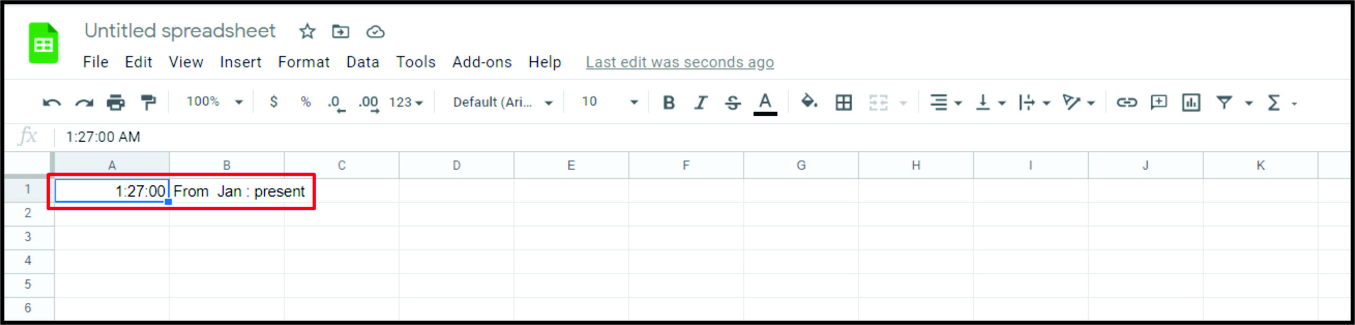Star the Untitled spreadsheet
The height and width of the screenshot is (325, 1355).
pos(307,32)
